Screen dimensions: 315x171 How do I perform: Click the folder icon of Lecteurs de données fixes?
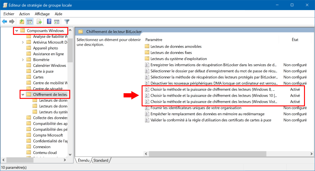(x=147, y=53)
